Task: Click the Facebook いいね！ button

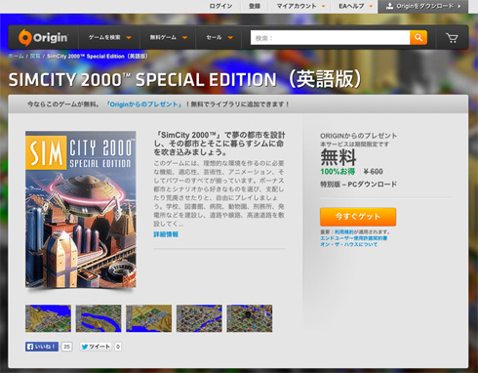Action: coord(42,347)
